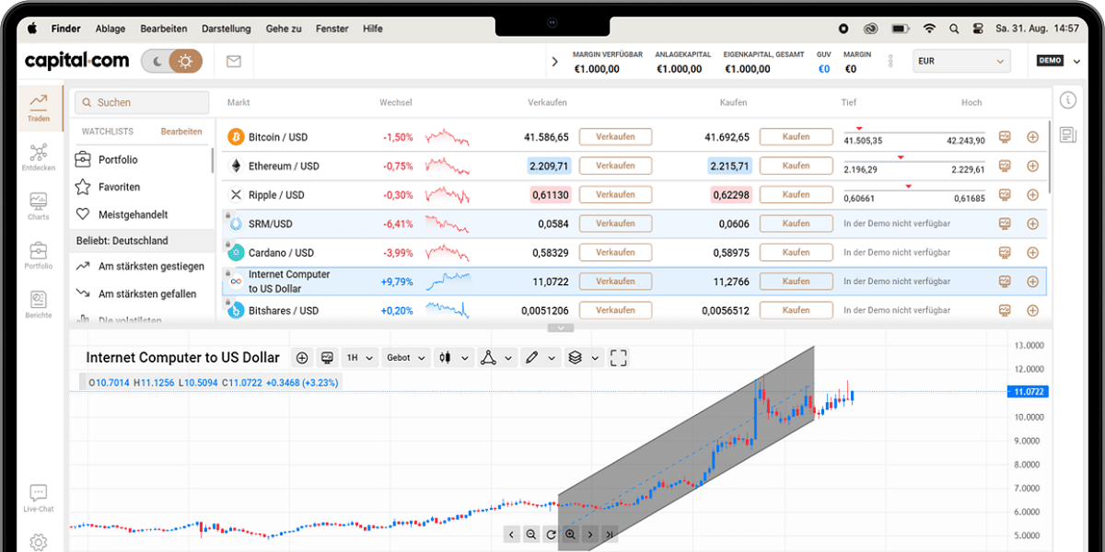Image resolution: width=1105 pixels, height=552 pixels.
Task: Add Internet Computer with the plus icon
Action: 1032,282
